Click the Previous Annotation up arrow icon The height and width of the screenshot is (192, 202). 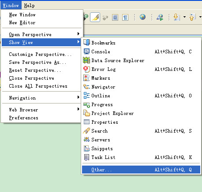[x=193, y=17]
